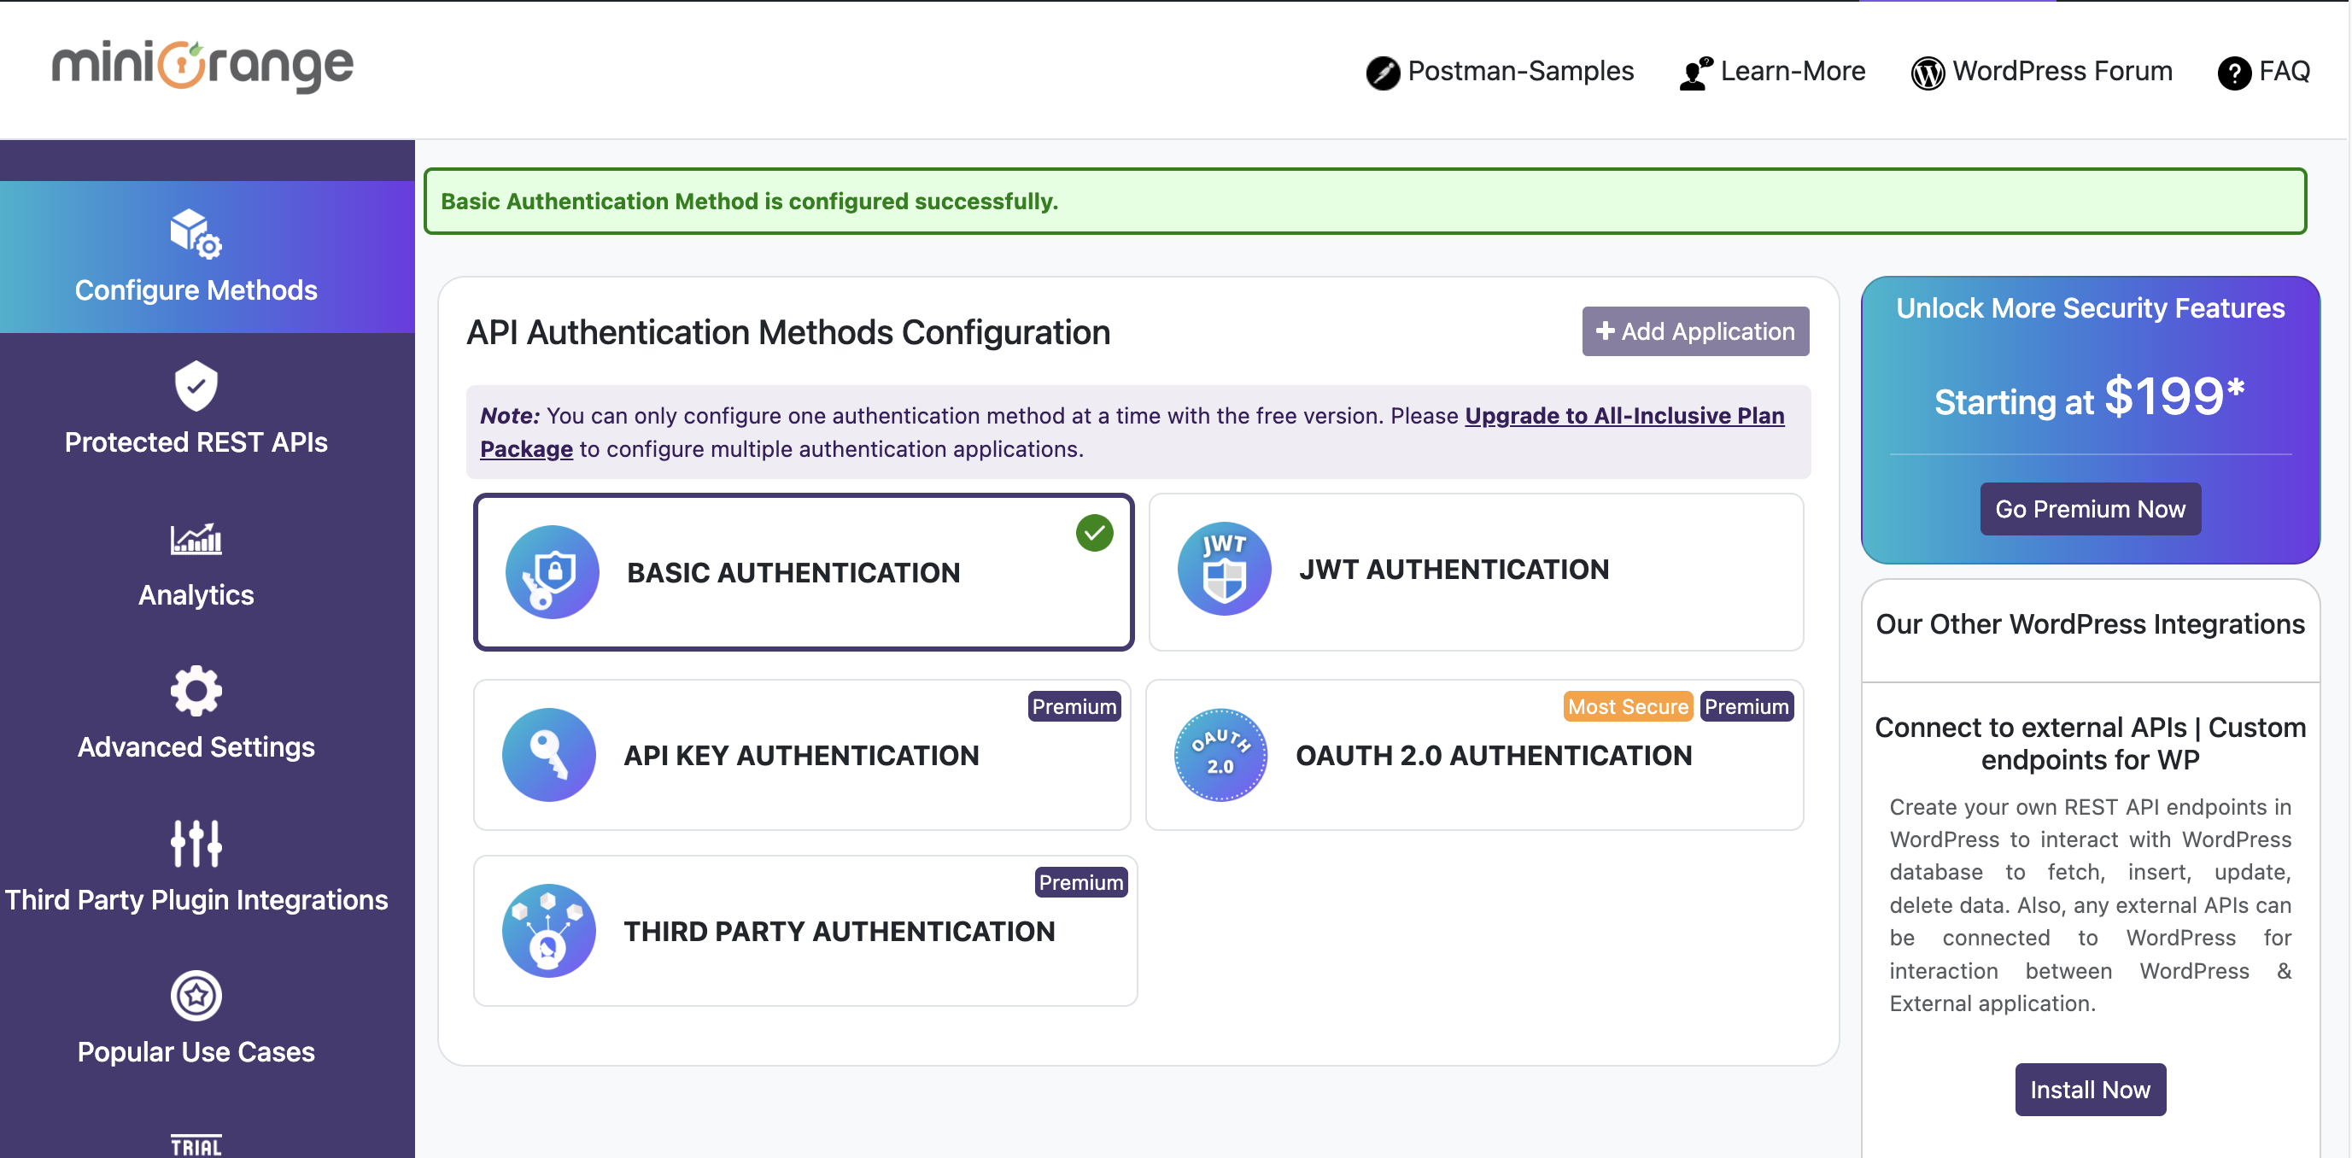Open the Postman-Samples link
This screenshot has height=1158, width=2352.
(x=1501, y=71)
